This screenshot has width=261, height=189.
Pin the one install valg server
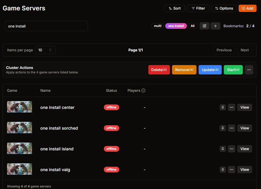pyautogui.click(x=222, y=169)
